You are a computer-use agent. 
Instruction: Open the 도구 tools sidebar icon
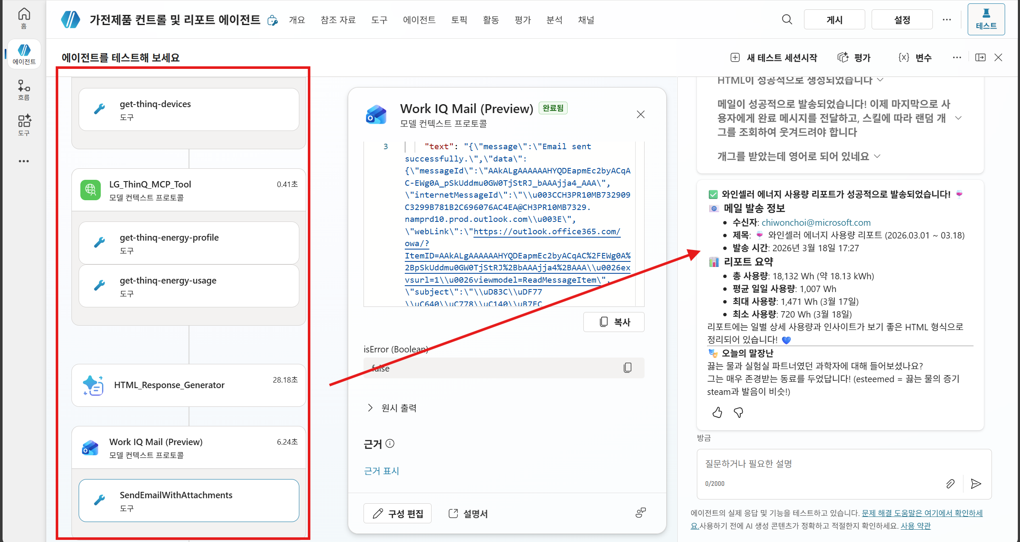point(24,125)
